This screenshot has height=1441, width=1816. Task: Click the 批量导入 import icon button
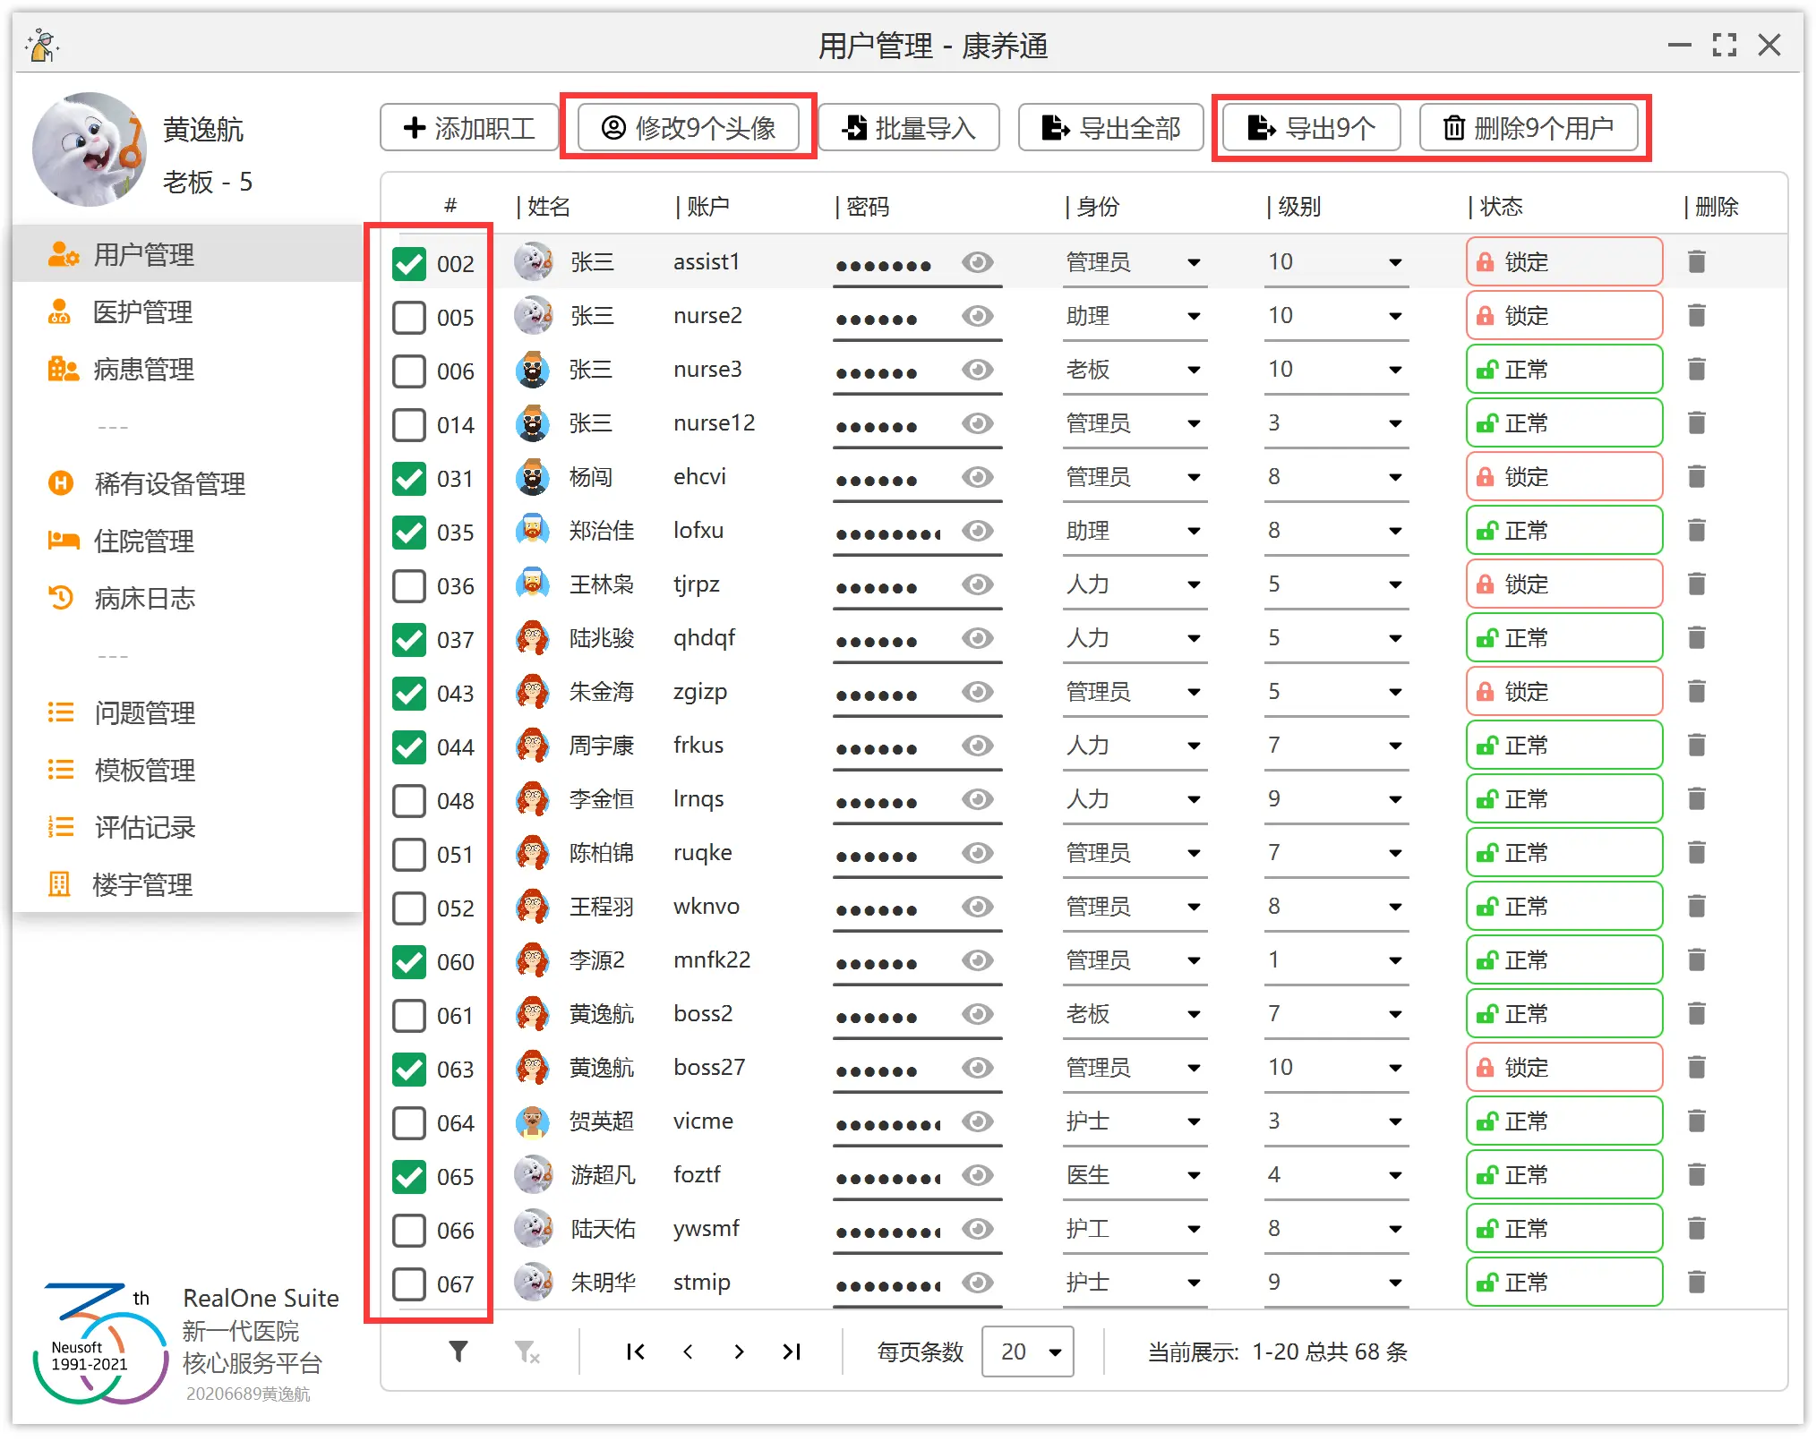[x=908, y=128]
